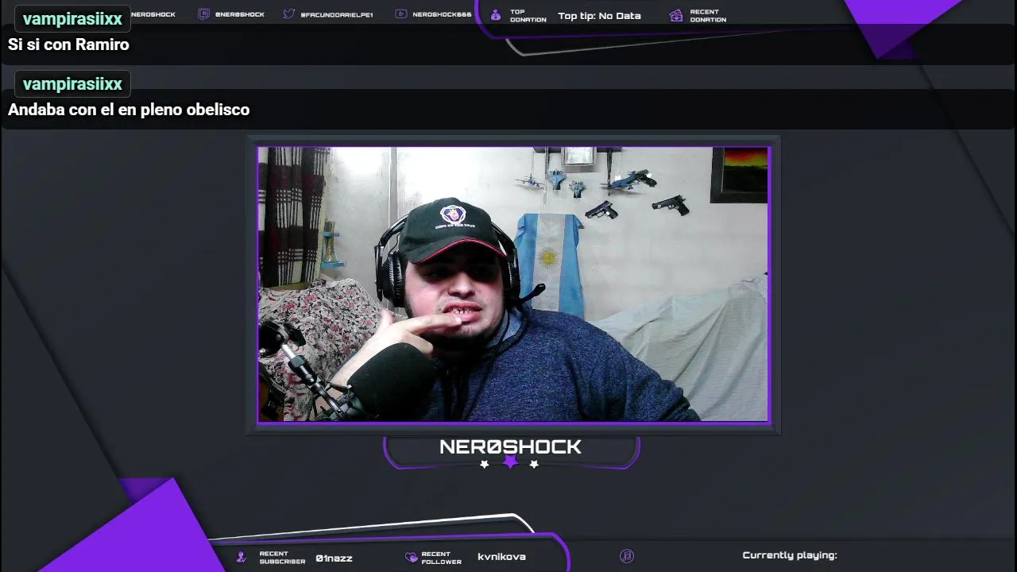Click the TOP DONATION label
This screenshot has height=572, width=1017.
528,16
